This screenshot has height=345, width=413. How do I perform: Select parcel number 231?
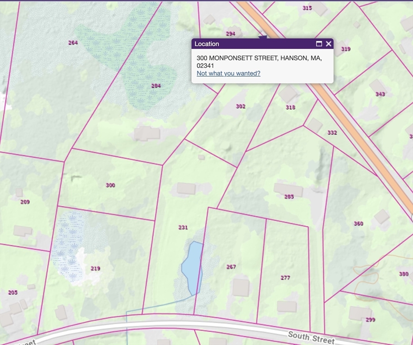(x=183, y=227)
